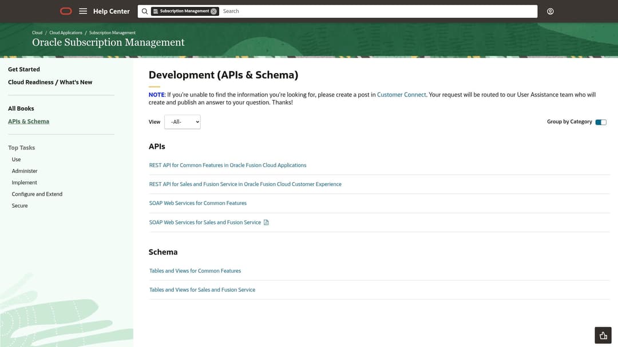Image resolution: width=618 pixels, height=347 pixels.
Task: Open the user profile icon
Action: pos(550,11)
